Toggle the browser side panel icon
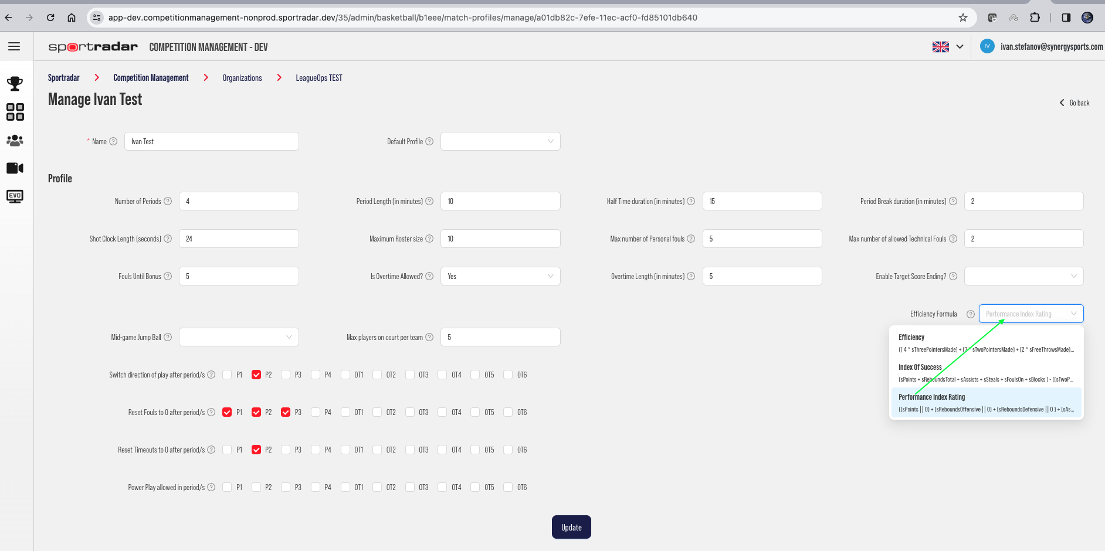 coord(1066,18)
